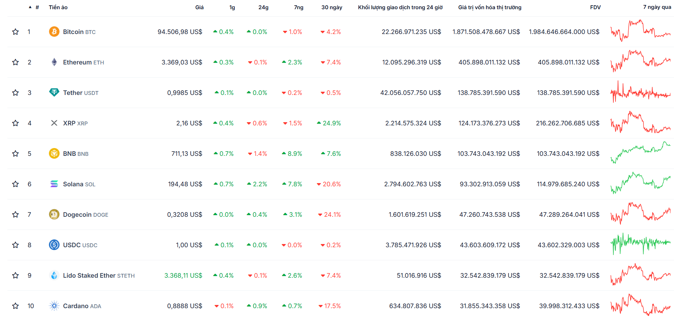Screen dimensions: 674x317
Task: Open Dogecoin's 7-day sparkline chart
Action: [640, 214]
